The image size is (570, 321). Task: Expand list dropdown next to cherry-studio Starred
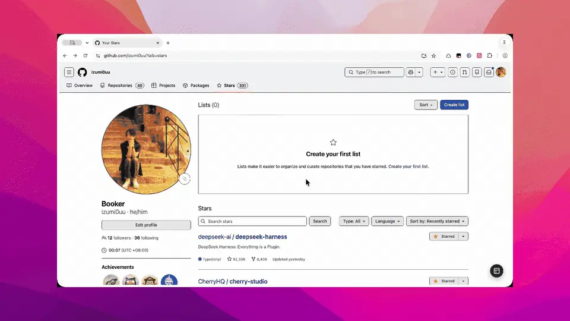point(463,281)
